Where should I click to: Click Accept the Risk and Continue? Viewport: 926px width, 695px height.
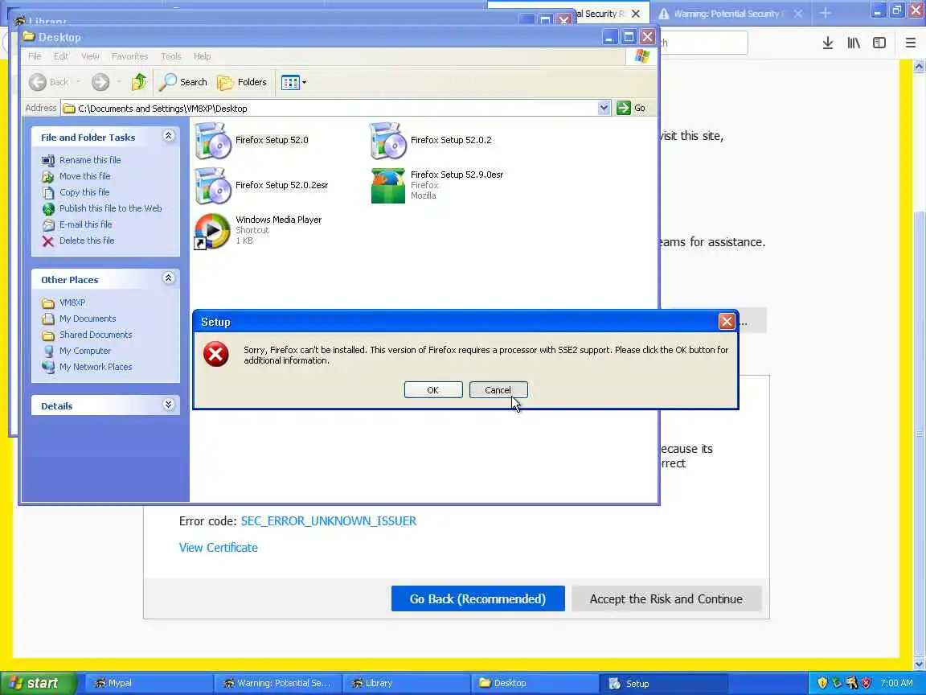pyautogui.click(x=666, y=598)
